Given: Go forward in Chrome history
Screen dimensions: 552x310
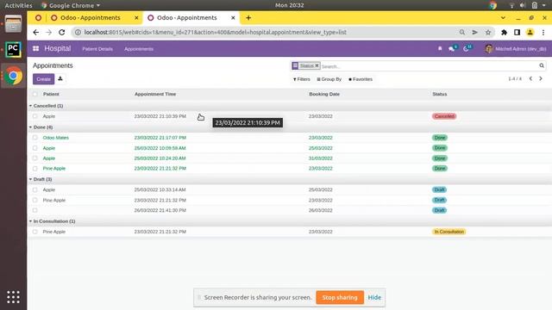Looking at the screenshot, I should coord(49,33).
